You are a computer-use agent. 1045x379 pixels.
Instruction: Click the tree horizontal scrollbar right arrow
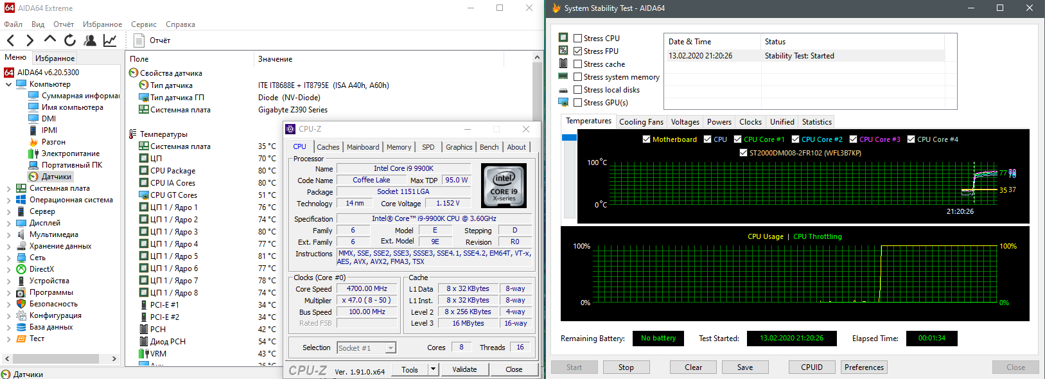click(x=114, y=358)
